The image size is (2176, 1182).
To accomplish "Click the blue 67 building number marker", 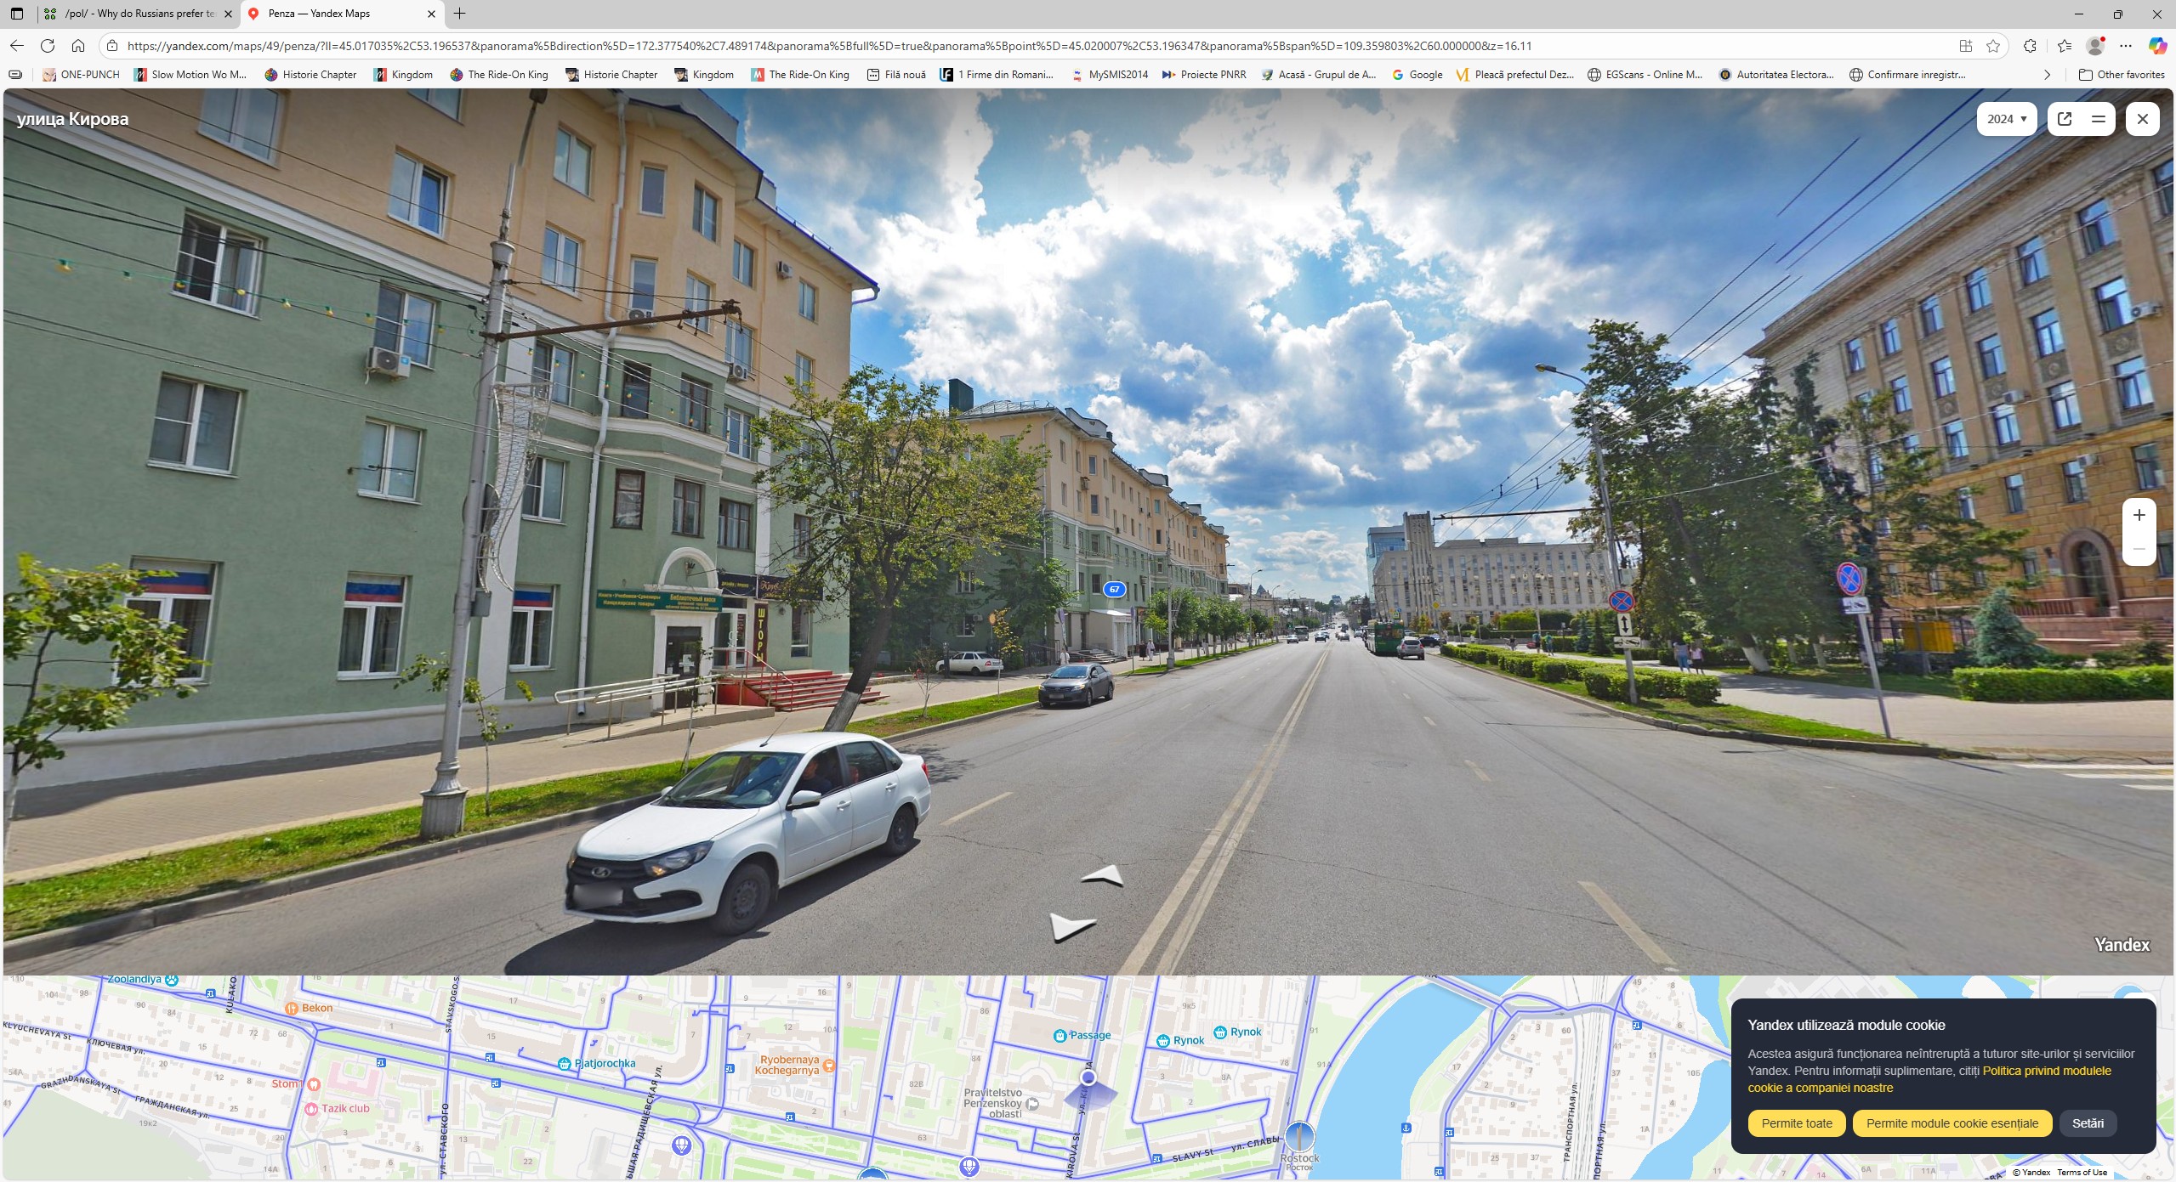I will coord(1114,589).
